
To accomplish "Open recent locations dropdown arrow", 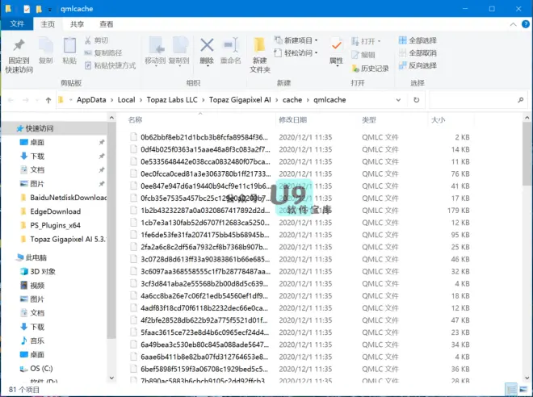I will pos(37,100).
